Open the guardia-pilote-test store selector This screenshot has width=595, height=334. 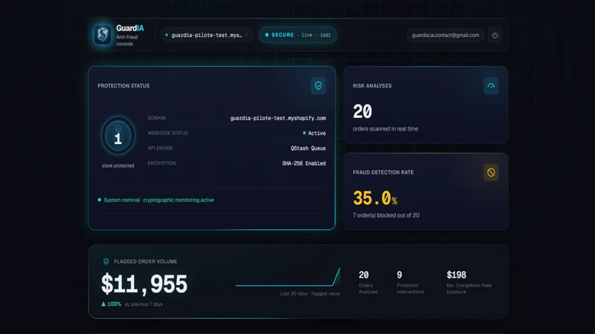click(207, 35)
